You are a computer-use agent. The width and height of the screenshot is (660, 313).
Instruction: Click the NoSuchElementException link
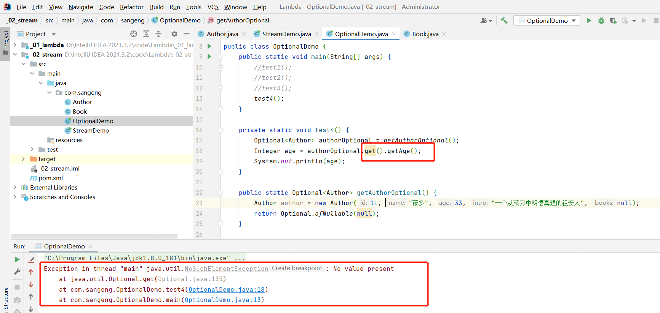pyautogui.click(x=226, y=269)
